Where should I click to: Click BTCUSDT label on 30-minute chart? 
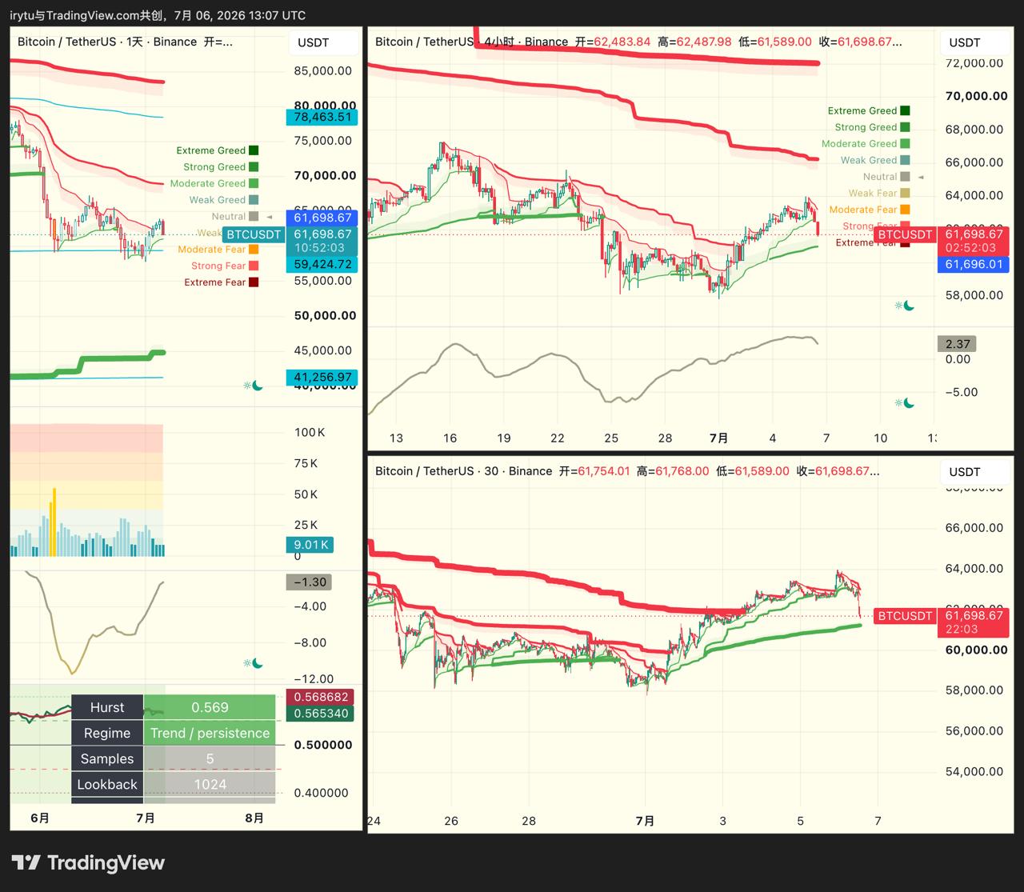[x=905, y=616]
